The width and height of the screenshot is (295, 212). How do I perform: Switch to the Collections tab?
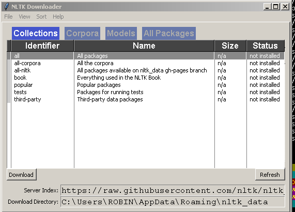tap(36, 33)
